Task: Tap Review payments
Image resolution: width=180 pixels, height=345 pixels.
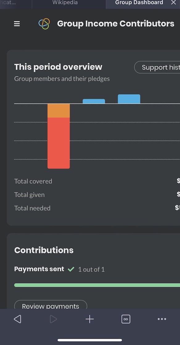Action: (x=50, y=306)
